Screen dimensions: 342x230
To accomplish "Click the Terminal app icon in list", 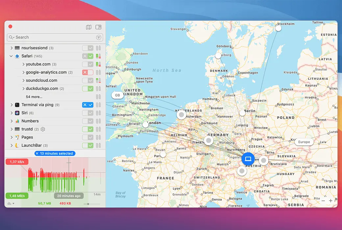I will (x=17, y=105).
